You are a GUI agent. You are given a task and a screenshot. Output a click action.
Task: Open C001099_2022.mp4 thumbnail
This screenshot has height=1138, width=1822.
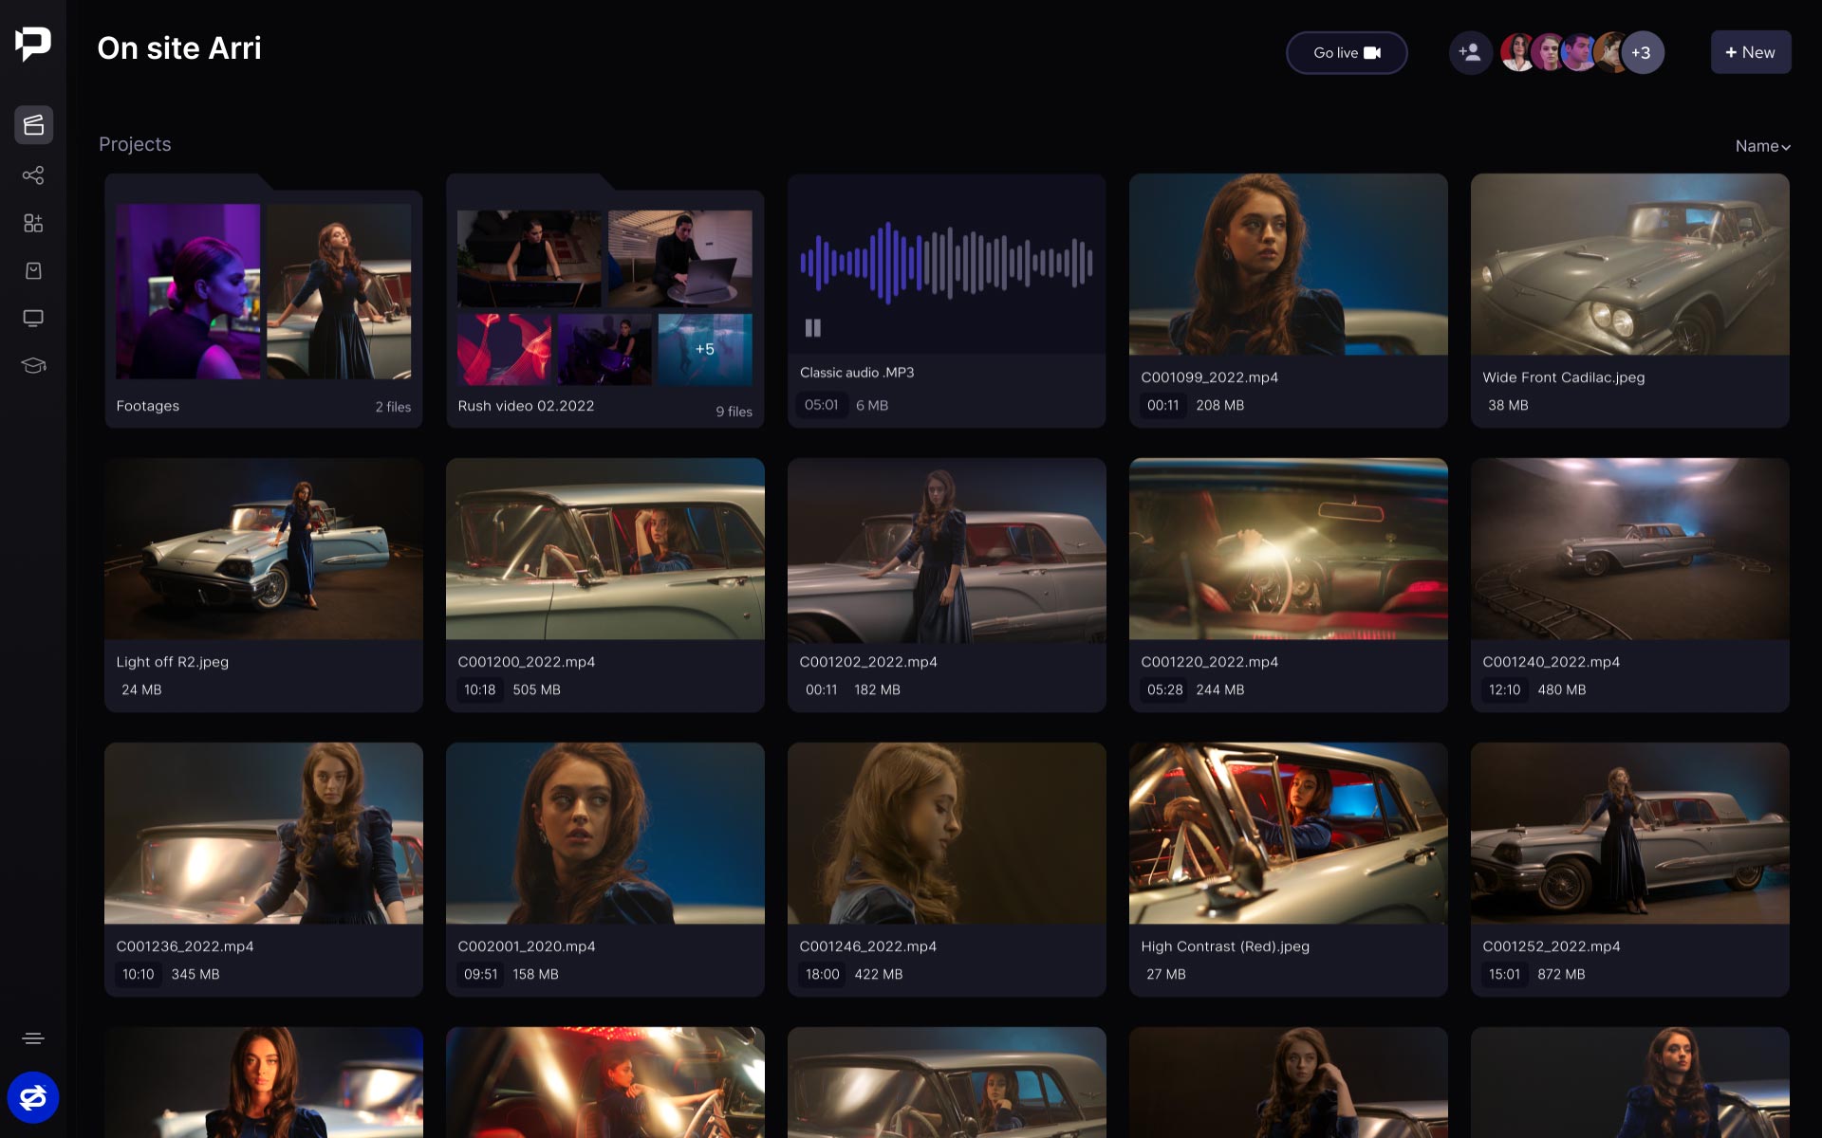(x=1289, y=265)
